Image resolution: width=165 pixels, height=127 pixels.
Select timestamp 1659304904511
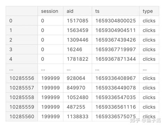116,30
